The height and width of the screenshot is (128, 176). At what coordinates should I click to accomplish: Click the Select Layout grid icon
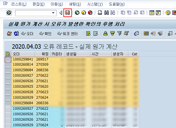153,34
